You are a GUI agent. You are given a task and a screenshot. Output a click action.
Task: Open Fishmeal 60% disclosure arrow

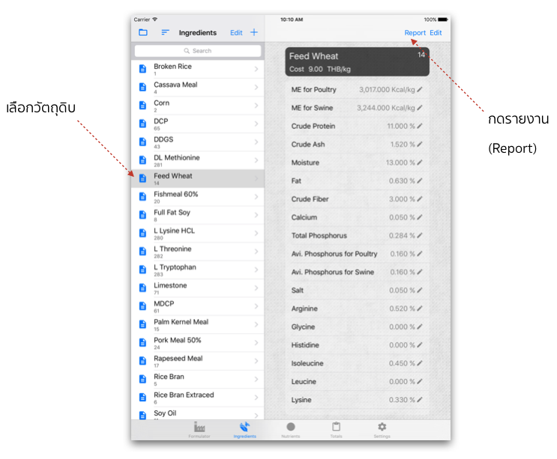256,197
